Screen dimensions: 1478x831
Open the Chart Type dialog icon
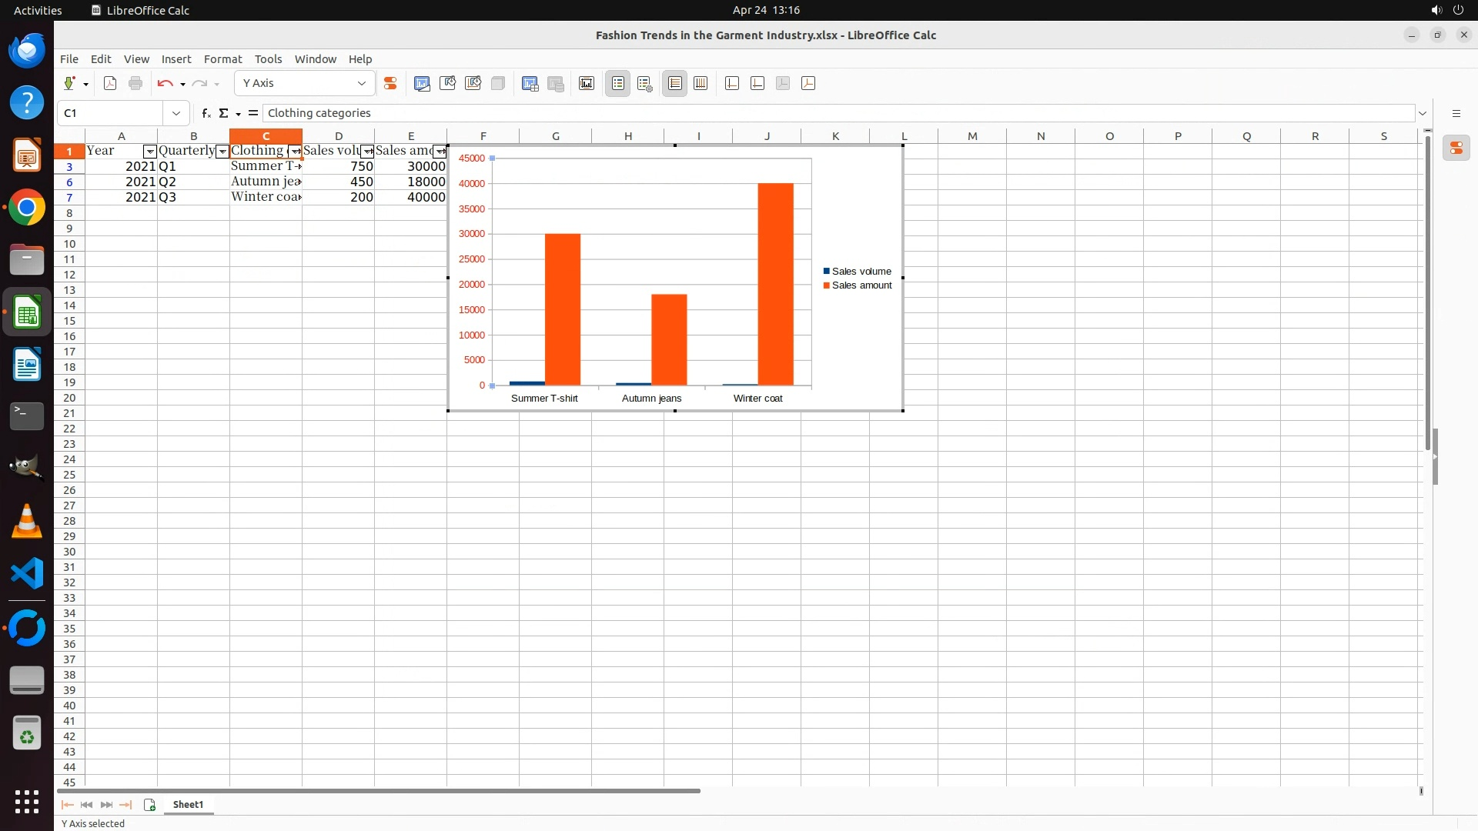coord(422,84)
